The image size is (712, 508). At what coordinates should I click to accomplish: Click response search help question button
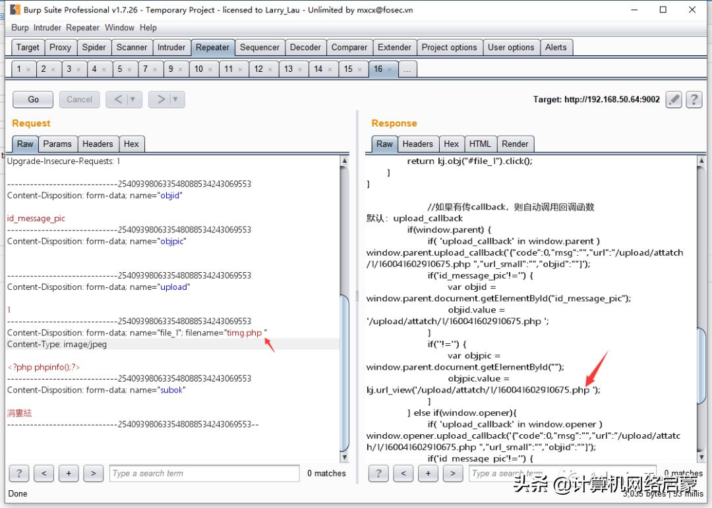coord(378,474)
